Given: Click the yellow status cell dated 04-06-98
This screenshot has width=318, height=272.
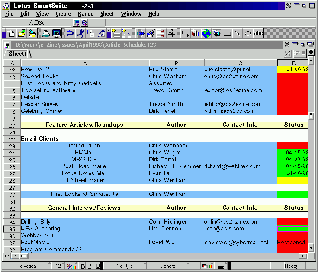Looking at the screenshot, I should 292,70.
